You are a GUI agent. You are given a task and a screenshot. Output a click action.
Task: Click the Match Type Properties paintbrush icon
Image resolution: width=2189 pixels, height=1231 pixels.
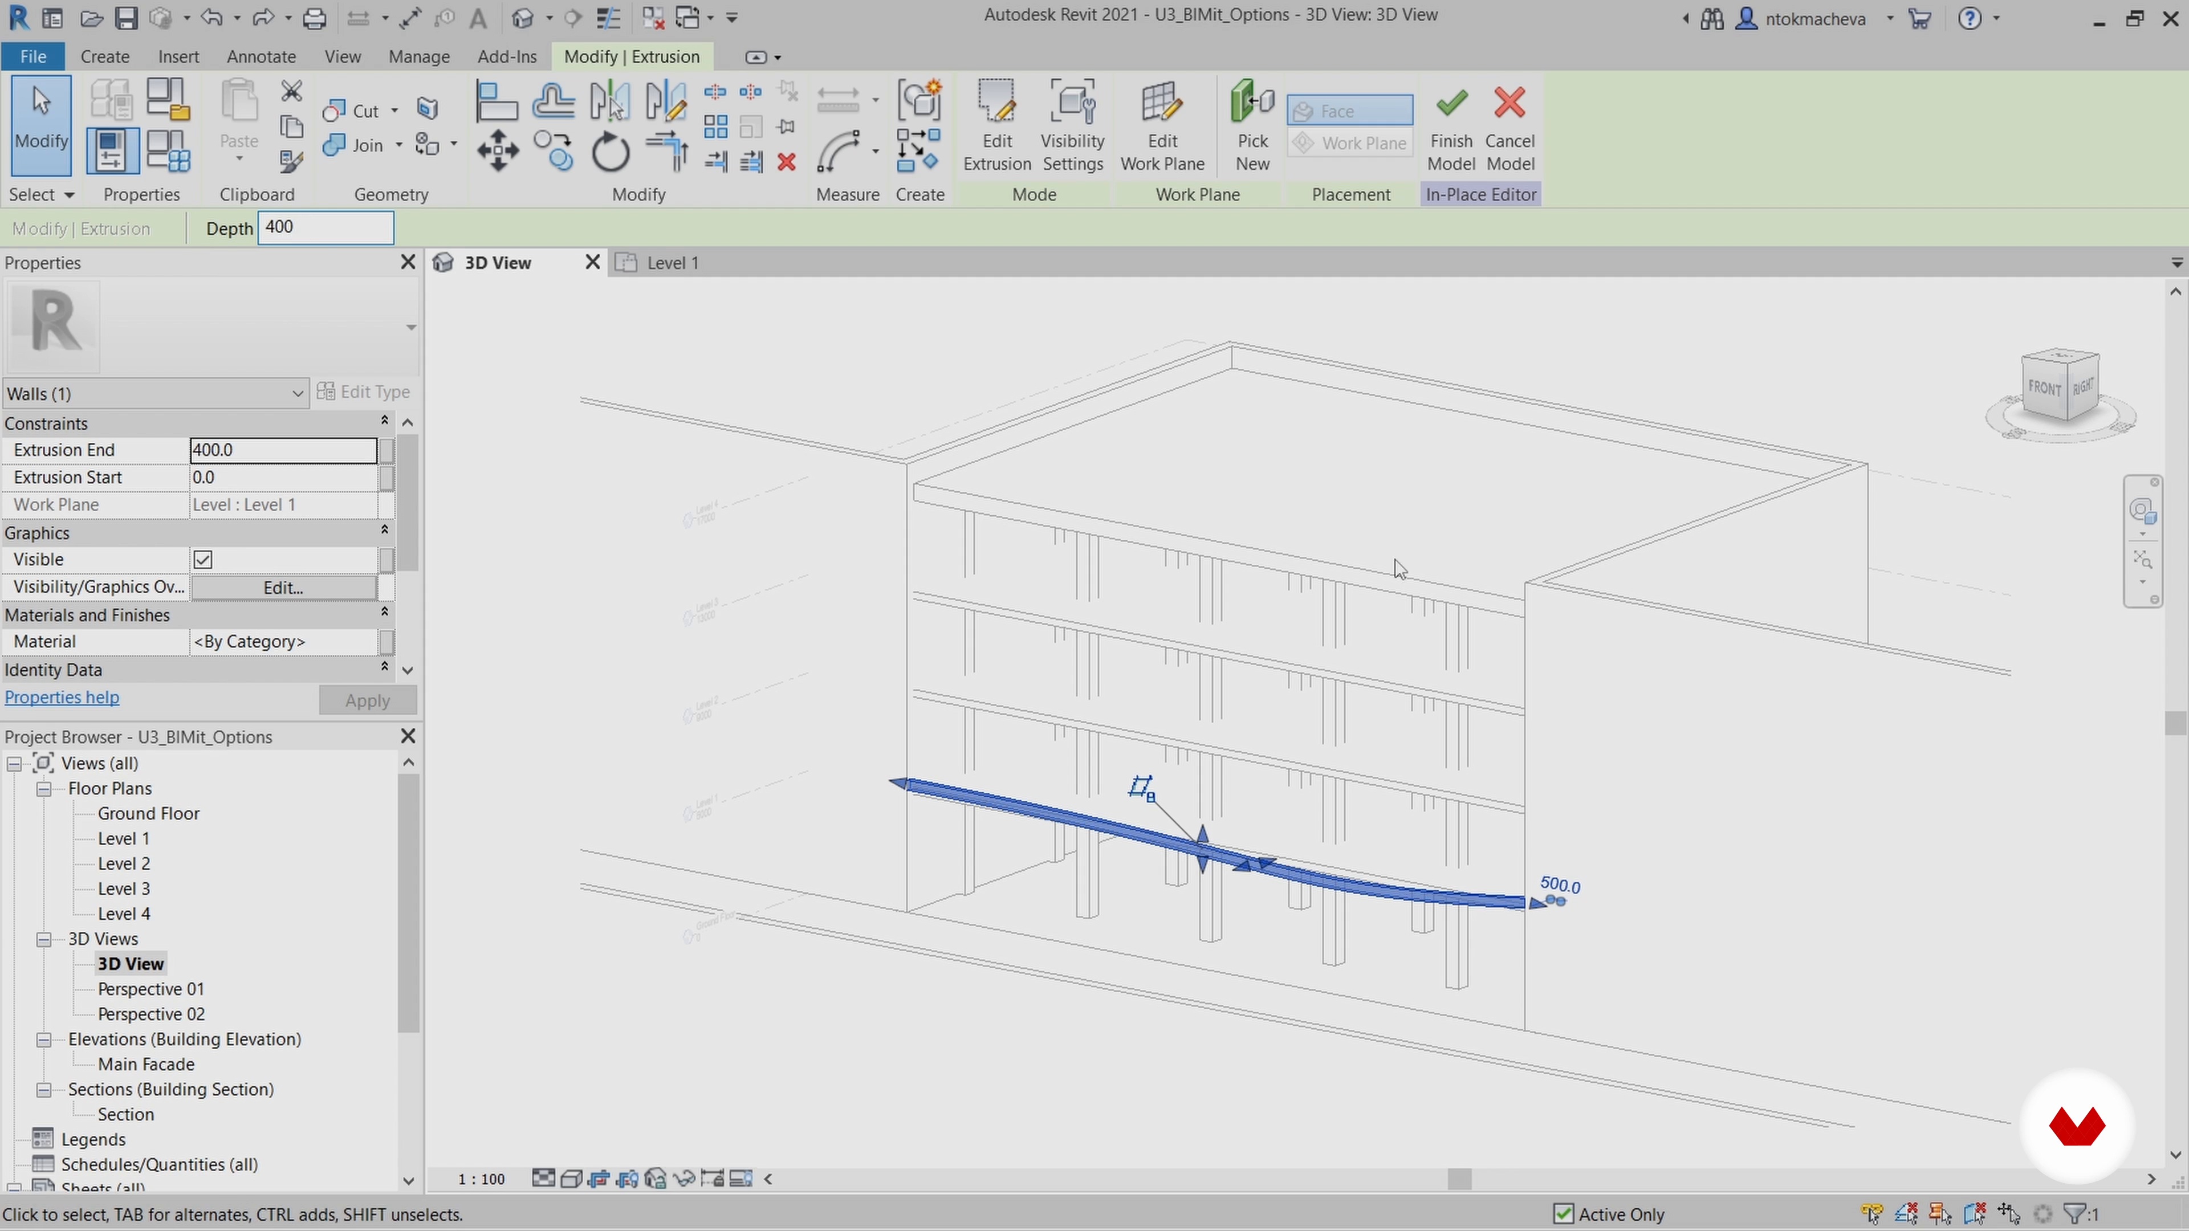point(291,161)
